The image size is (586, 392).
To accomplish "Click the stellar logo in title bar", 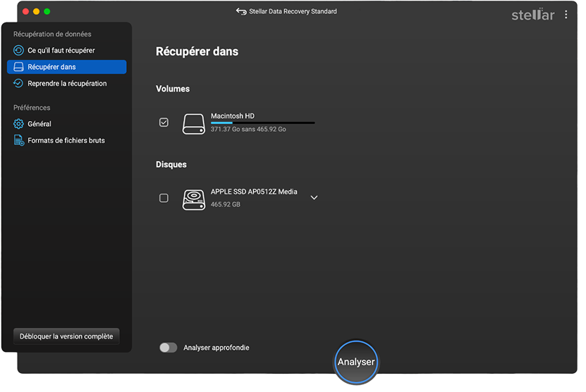I will [532, 14].
